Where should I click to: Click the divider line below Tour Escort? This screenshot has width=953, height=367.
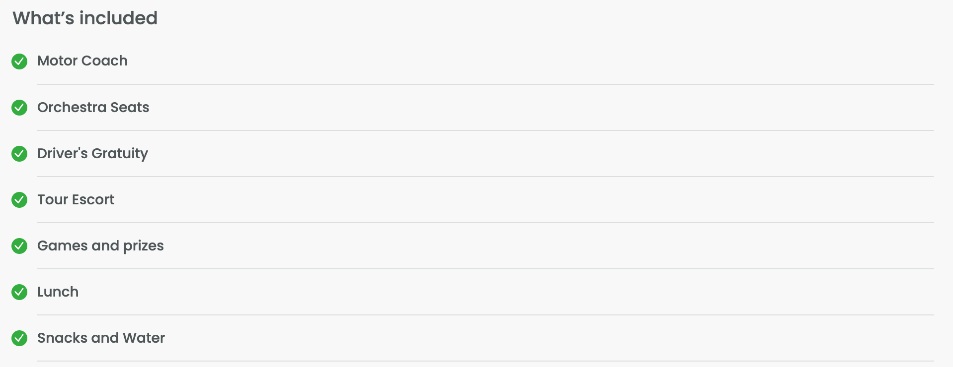click(x=485, y=223)
